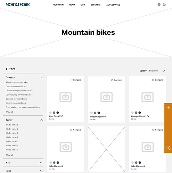This screenshot has width=172, height=173.
Task: Pick navy swatch on Mega Reign Pro
Action: (x=99, y=113)
